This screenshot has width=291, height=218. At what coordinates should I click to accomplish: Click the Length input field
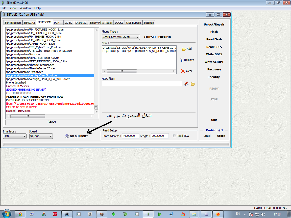tap(160, 136)
